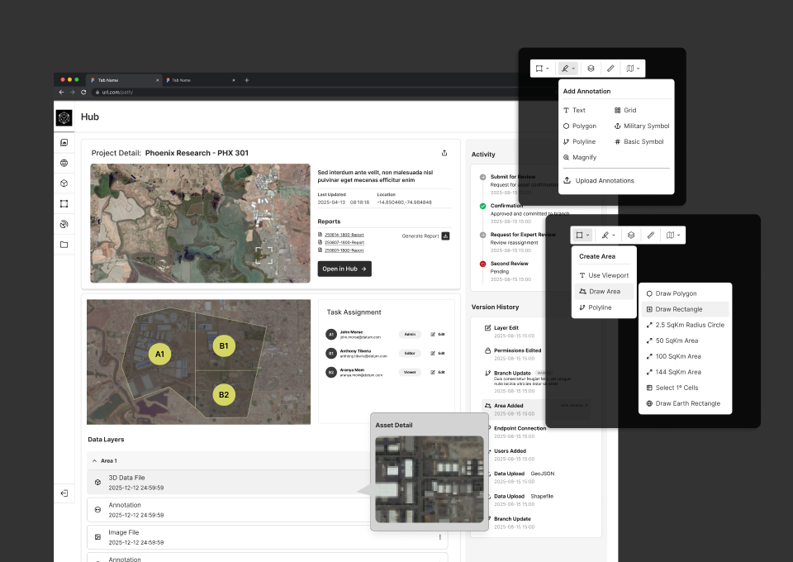Choose Polygon in the Add Annotation menu
793x562 pixels.
click(x=580, y=126)
